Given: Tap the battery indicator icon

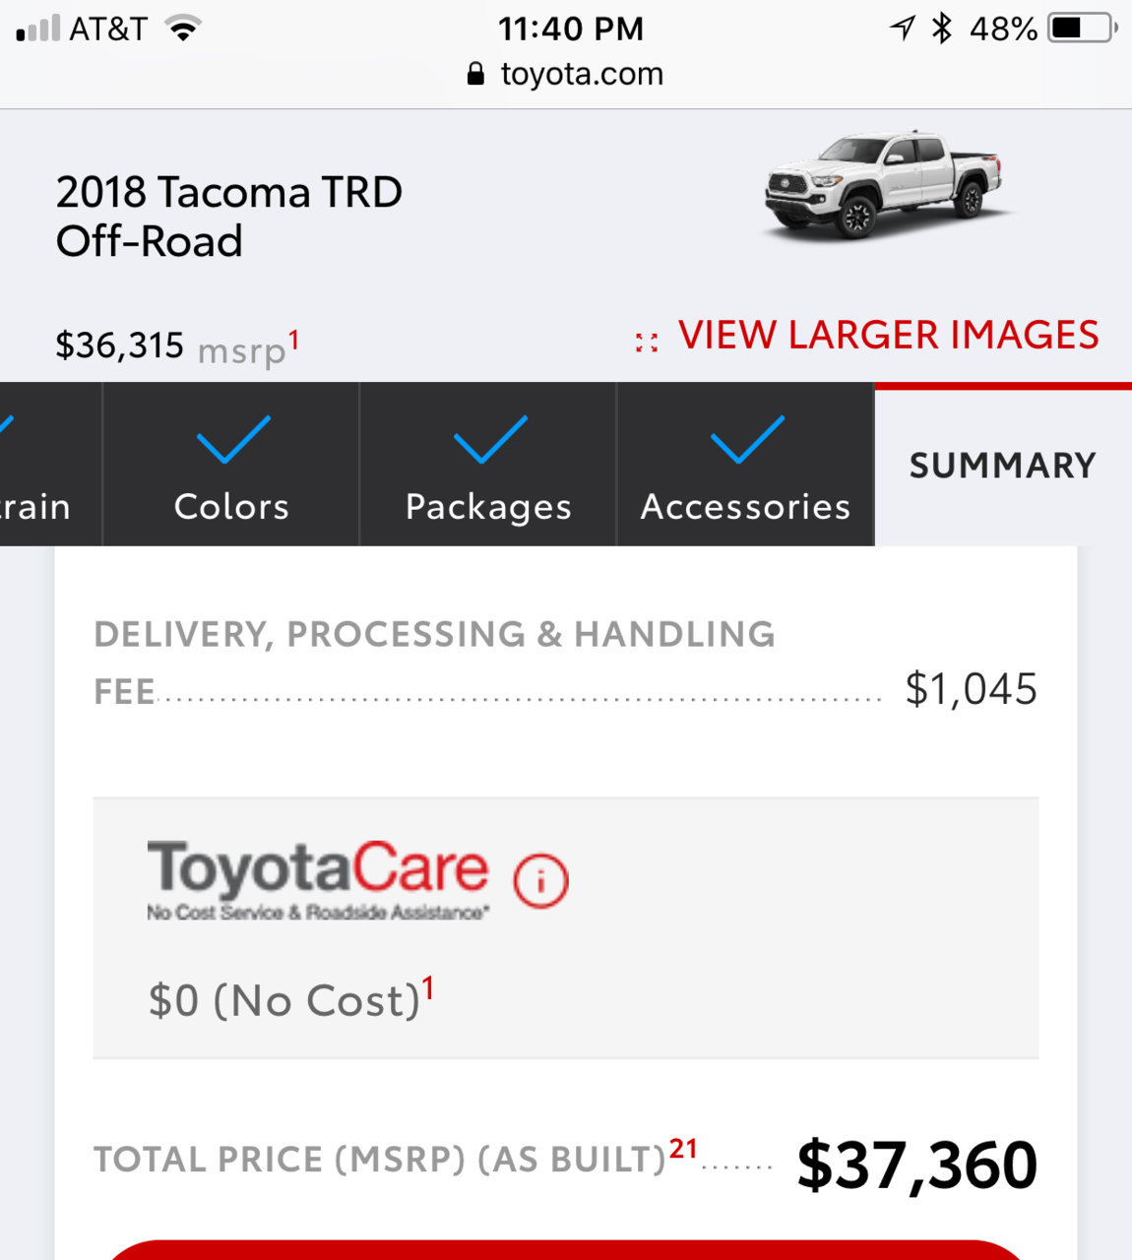Looking at the screenshot, I should [x=1083, y=29].
